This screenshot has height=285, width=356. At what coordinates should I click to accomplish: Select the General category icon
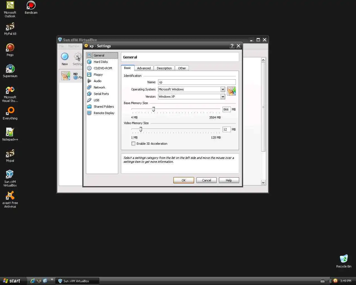coord(89,55)
